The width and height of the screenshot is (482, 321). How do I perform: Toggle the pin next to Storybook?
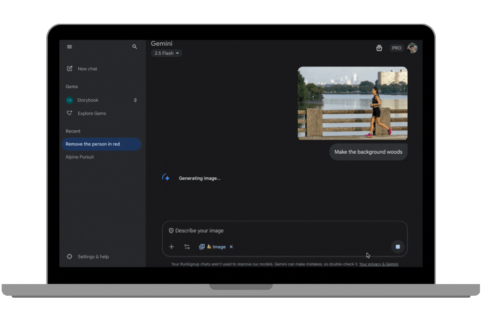pyautogui.click(x=135, y=100)
